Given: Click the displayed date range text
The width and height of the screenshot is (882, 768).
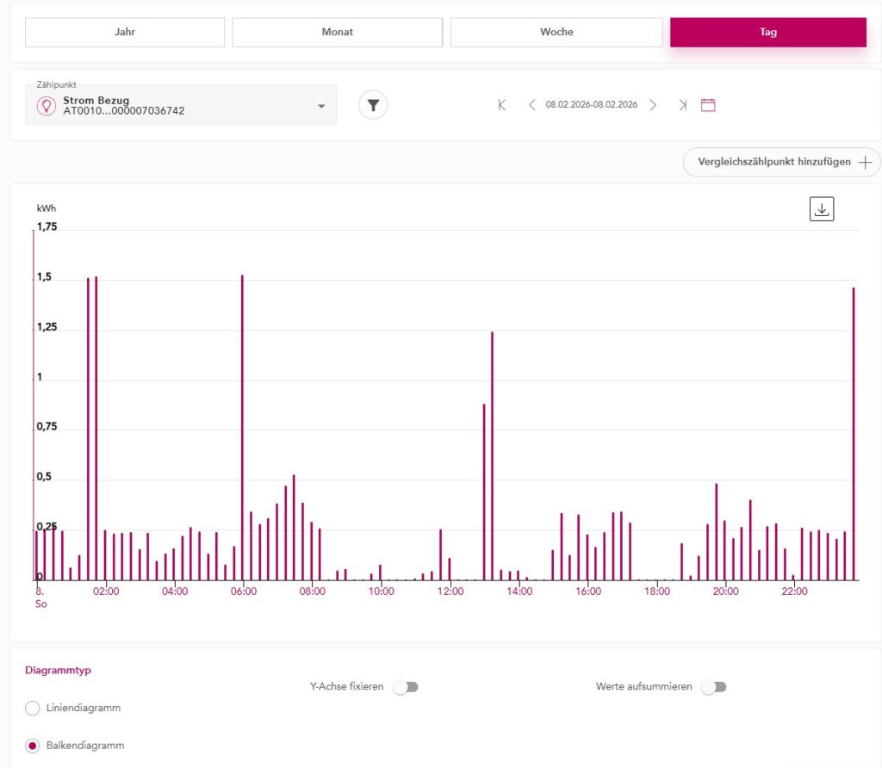Looking at the screenshot, I should pos(592,105).
